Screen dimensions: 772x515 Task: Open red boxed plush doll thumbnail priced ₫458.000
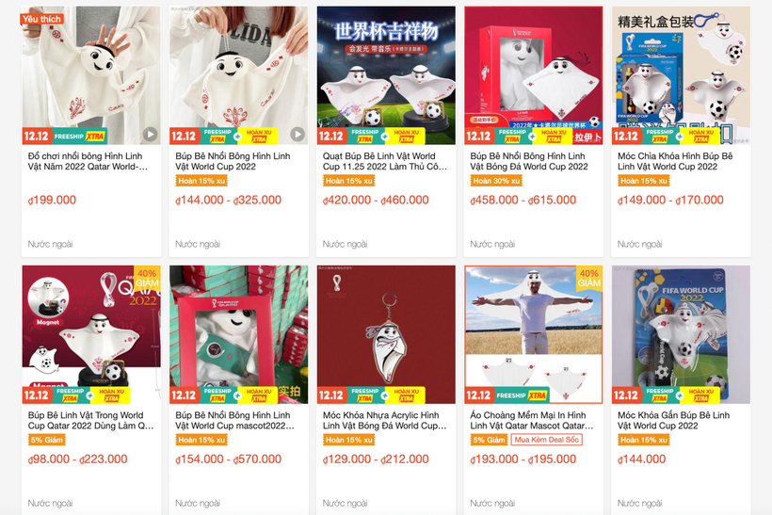pos(533,75)
